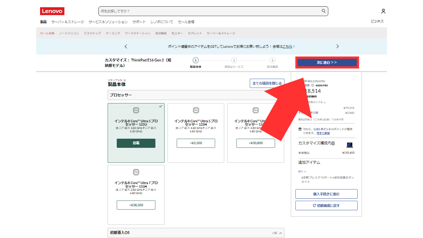Collapse added items with 隠す chevron

coord(302,172)
